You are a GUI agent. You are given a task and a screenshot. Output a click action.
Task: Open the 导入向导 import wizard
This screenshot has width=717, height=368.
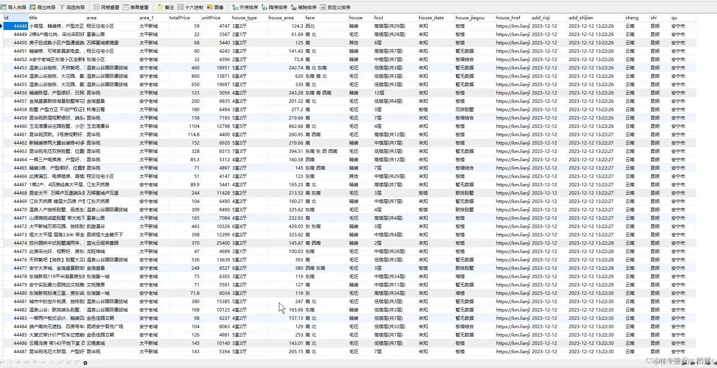pos(14,7)
